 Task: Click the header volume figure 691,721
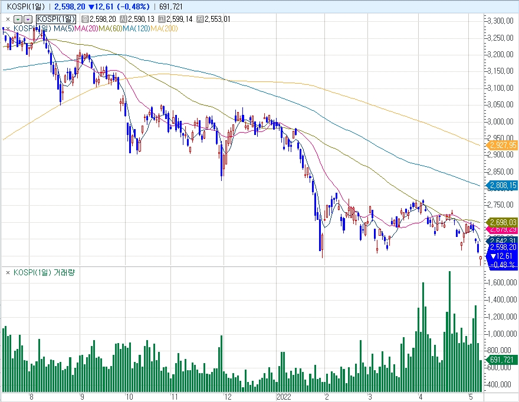(171, 6)
